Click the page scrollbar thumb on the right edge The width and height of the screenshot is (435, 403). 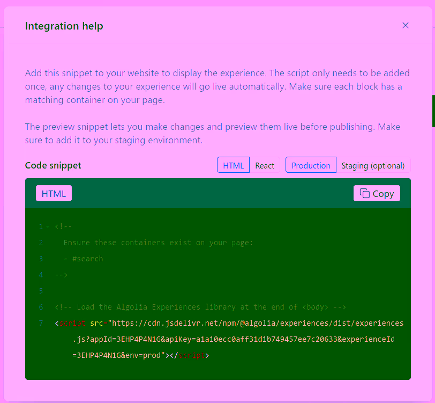click(x=433, y=111)
